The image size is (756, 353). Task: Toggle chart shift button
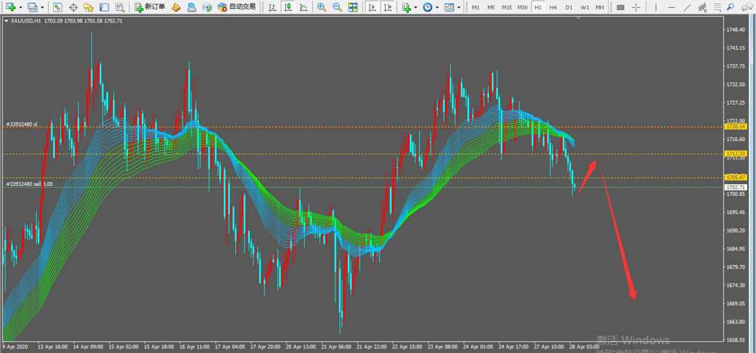(x=388, y=7)
